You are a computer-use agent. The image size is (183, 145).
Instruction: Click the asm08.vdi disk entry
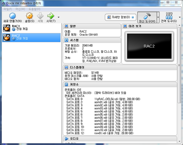[x=114, y=124]
